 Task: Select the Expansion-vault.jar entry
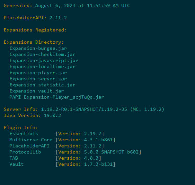pyautogui.click(x=37, y=91)
